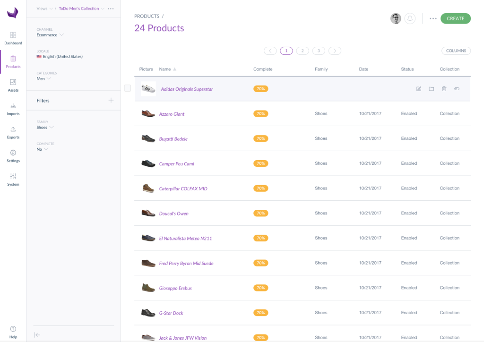Expand the Channel Ecommerce dropdown
484x342 pixels.
point(50,35)
